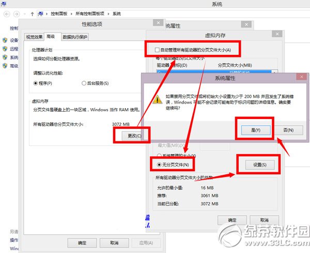310x253 pixels.
Task: Click 所有控制面板项 breadcrumb segment
Action: (90, 13)
